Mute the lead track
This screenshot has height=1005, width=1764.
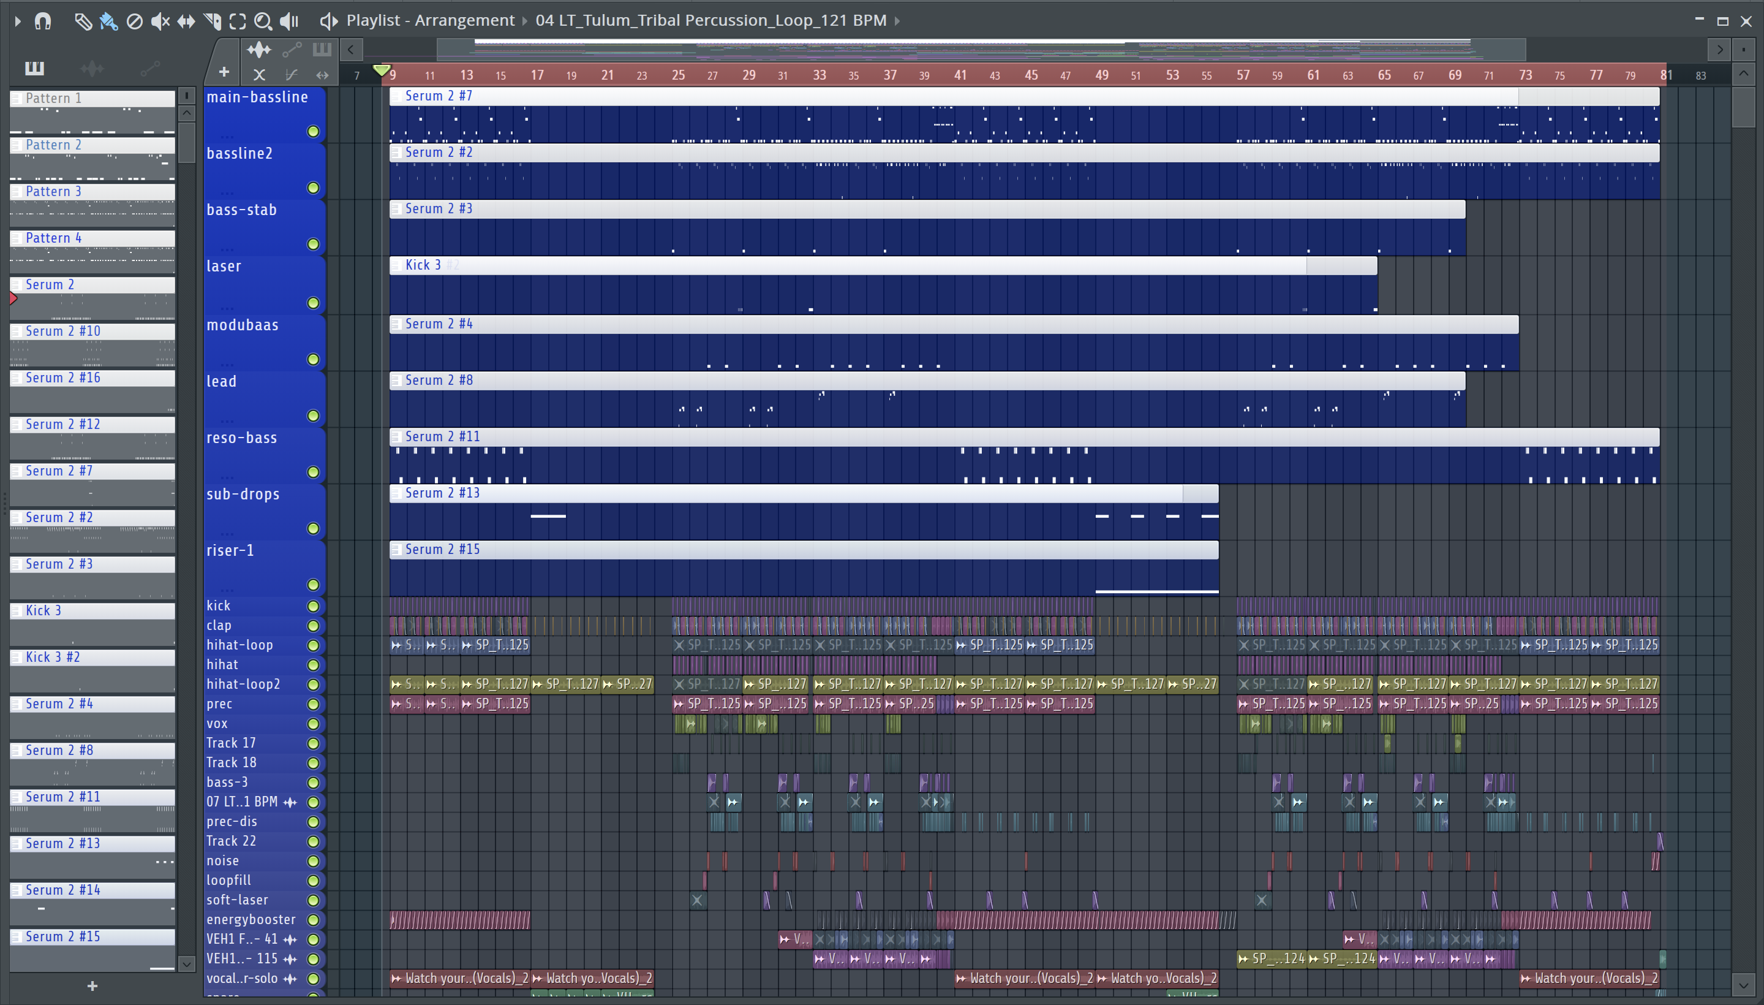pos(313,415)
